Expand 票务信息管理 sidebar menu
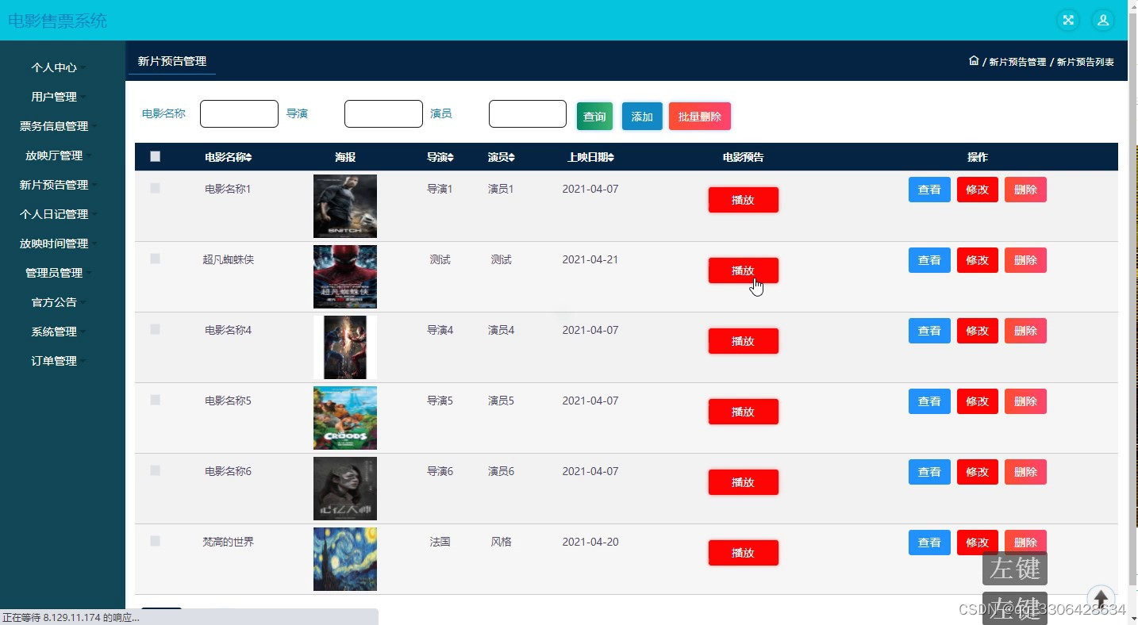Image resolution: width=1138 pixels, height=625 pixels. point(60,126)
